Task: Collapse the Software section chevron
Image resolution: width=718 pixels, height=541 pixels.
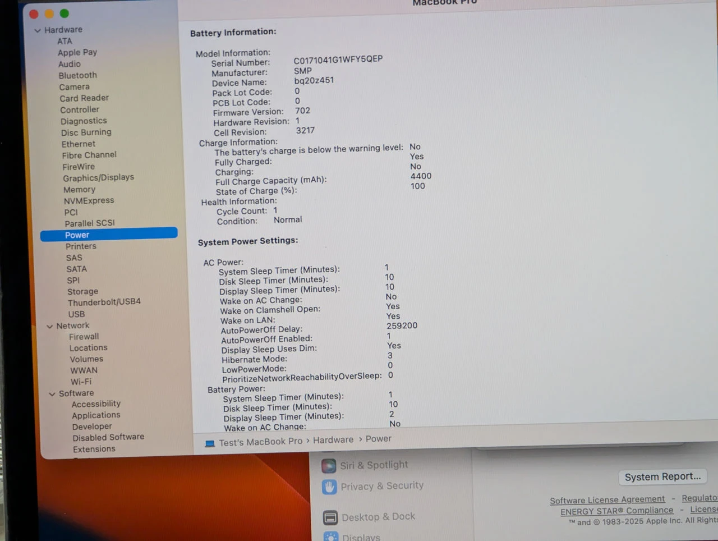Action: 52,394
